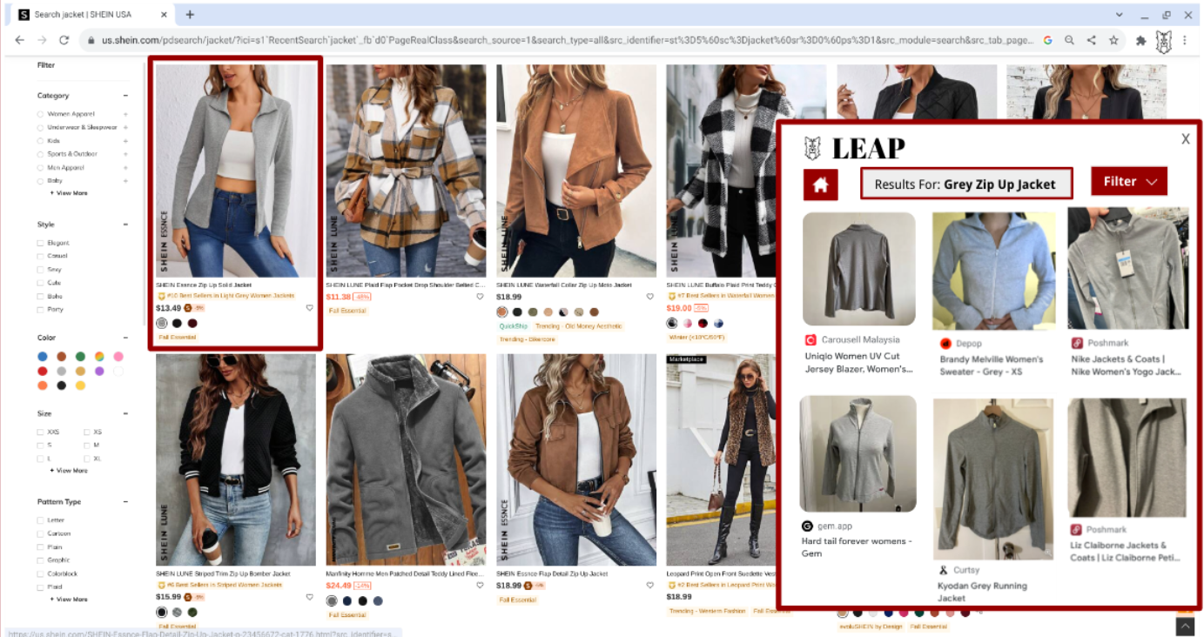This screenshot has width=1204, height=637.
Task: Open the Liz Claiborne Jackets thumbnail
Action: click(1127, 458)
